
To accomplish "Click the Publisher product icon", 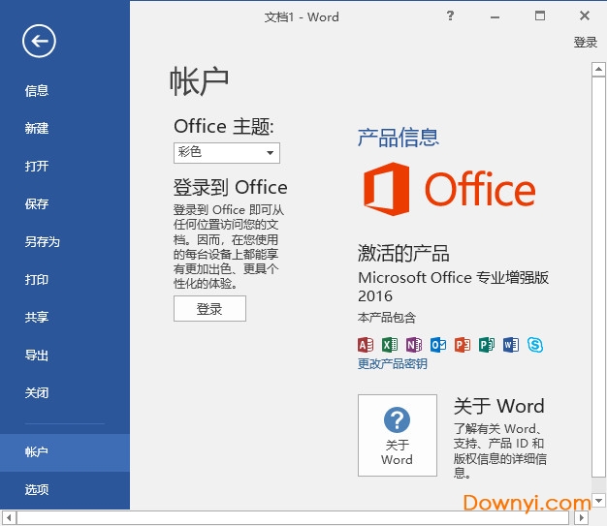I will pyautogui.click(x=487, y=345).
